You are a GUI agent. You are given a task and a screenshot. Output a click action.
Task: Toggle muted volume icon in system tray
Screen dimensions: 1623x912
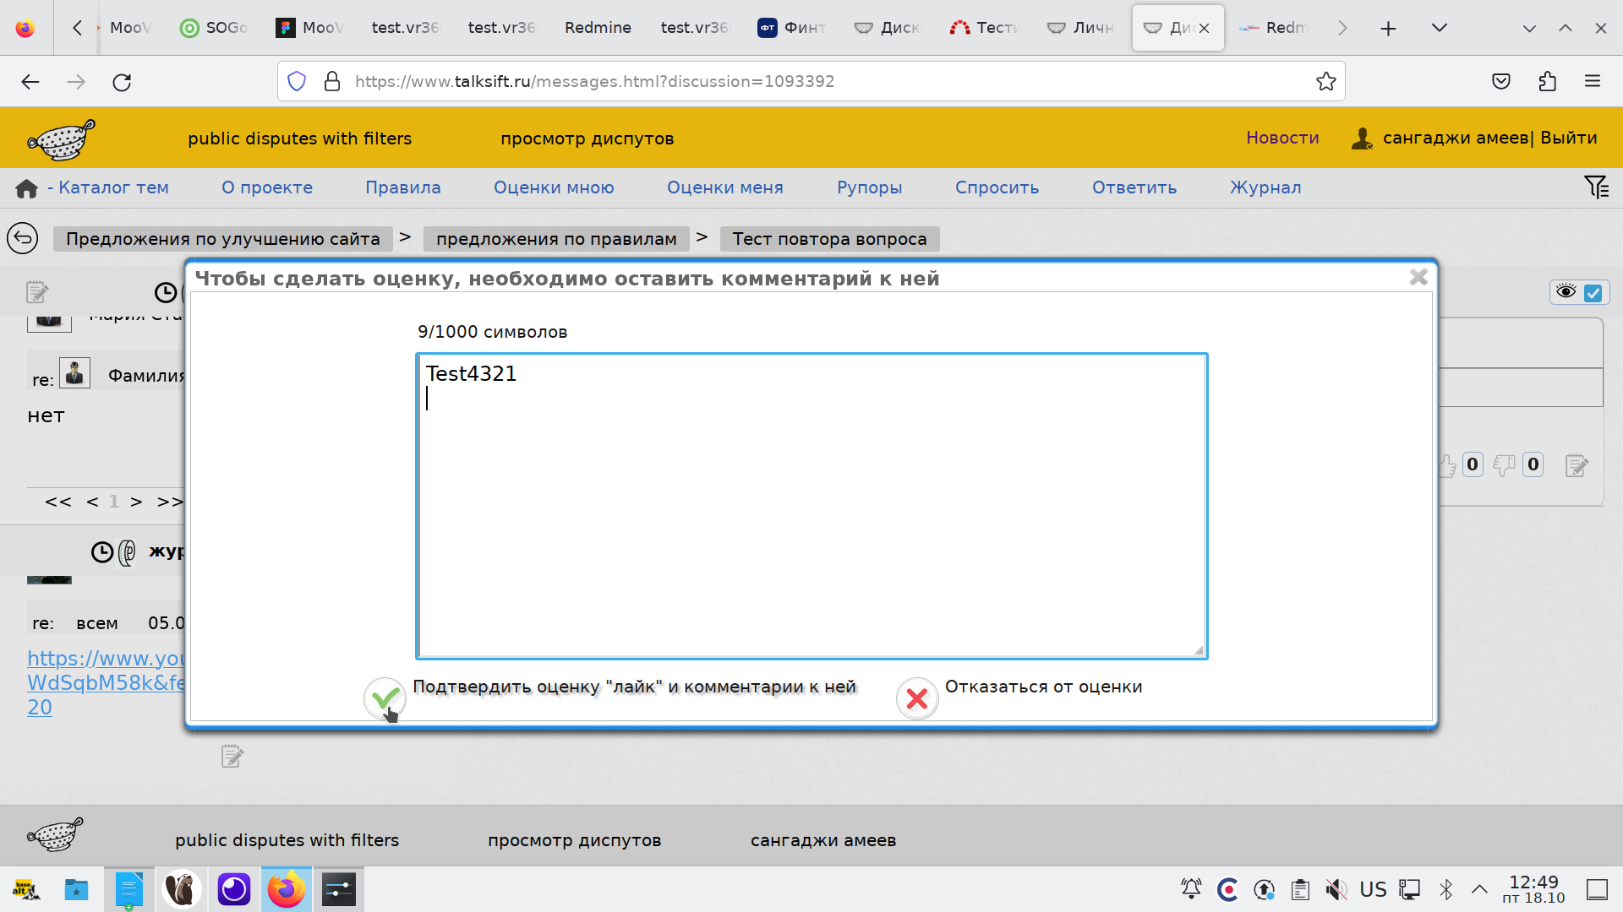(x=1336, y=889)
